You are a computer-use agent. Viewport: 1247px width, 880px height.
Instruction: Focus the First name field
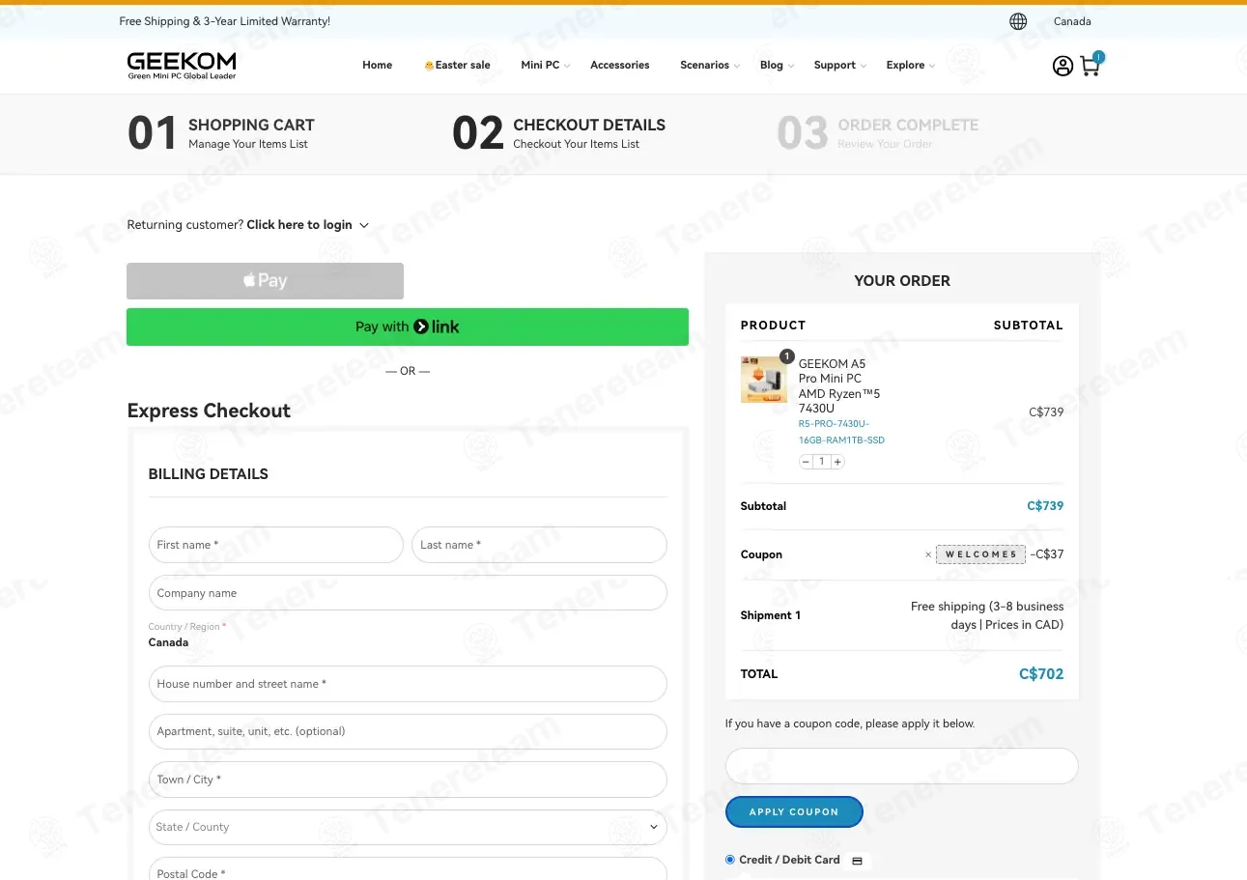point(275,545)
